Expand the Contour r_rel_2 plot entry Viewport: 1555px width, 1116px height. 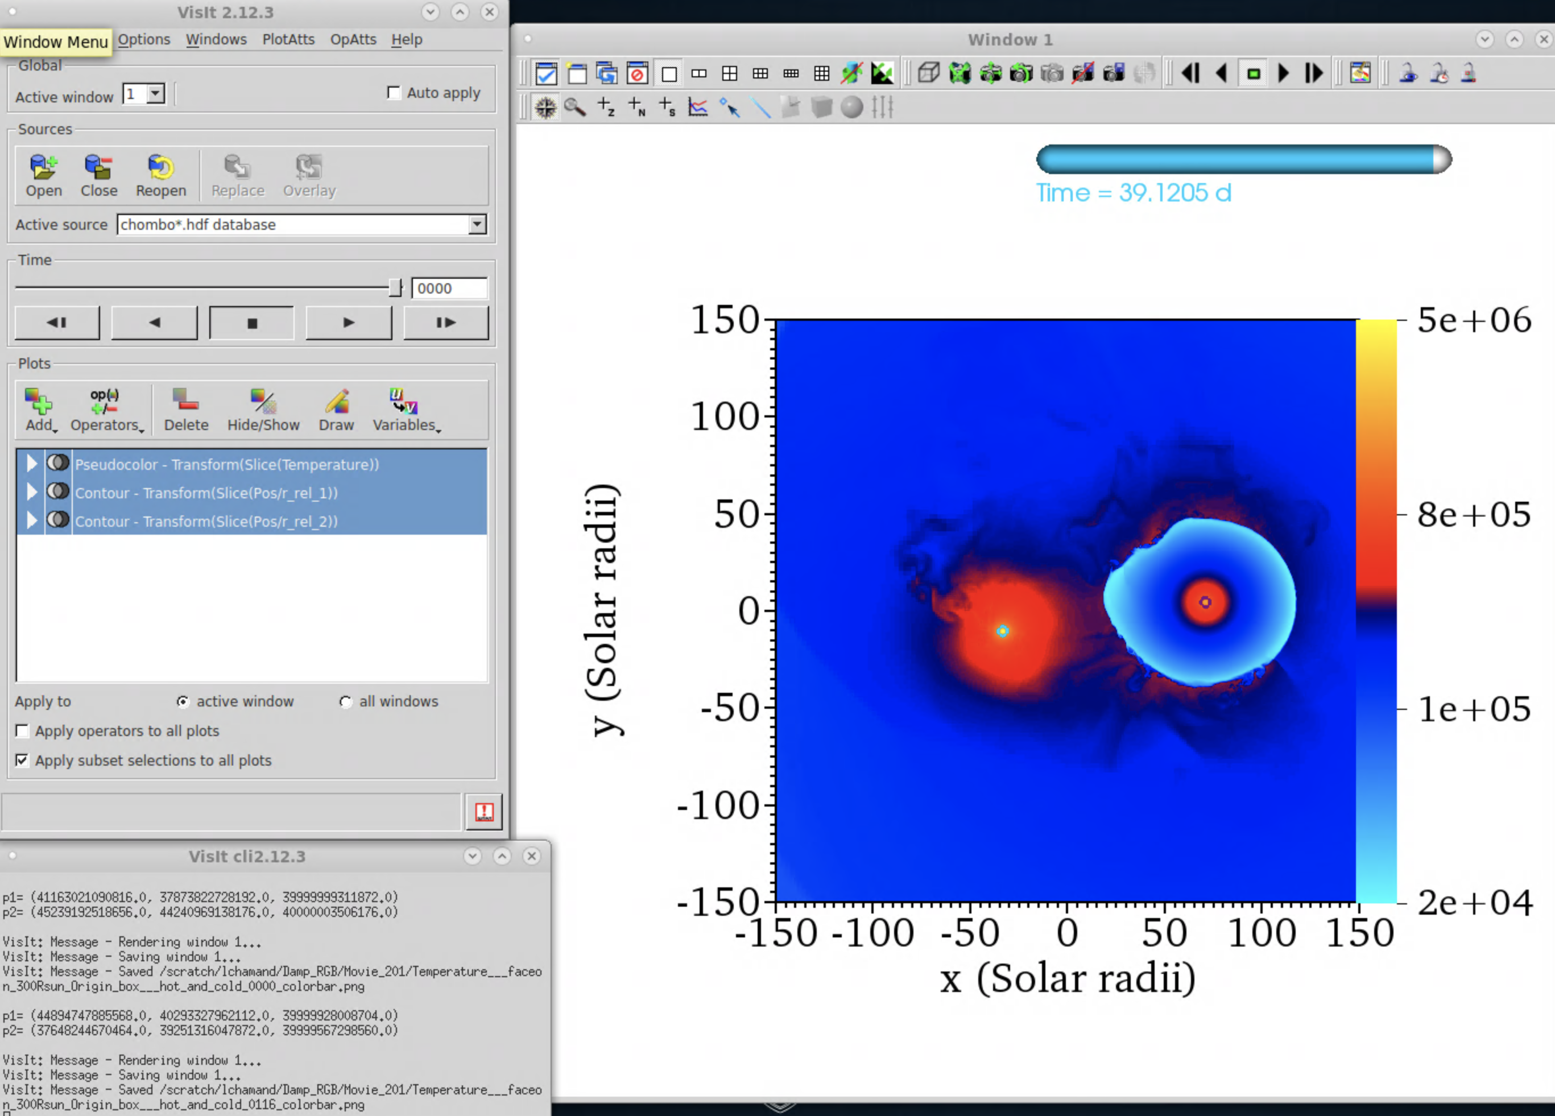click(31, 520)
